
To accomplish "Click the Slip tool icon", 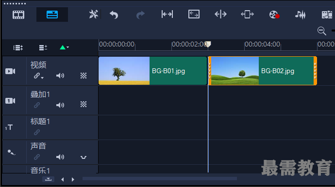I will click(x=167, y=14).
